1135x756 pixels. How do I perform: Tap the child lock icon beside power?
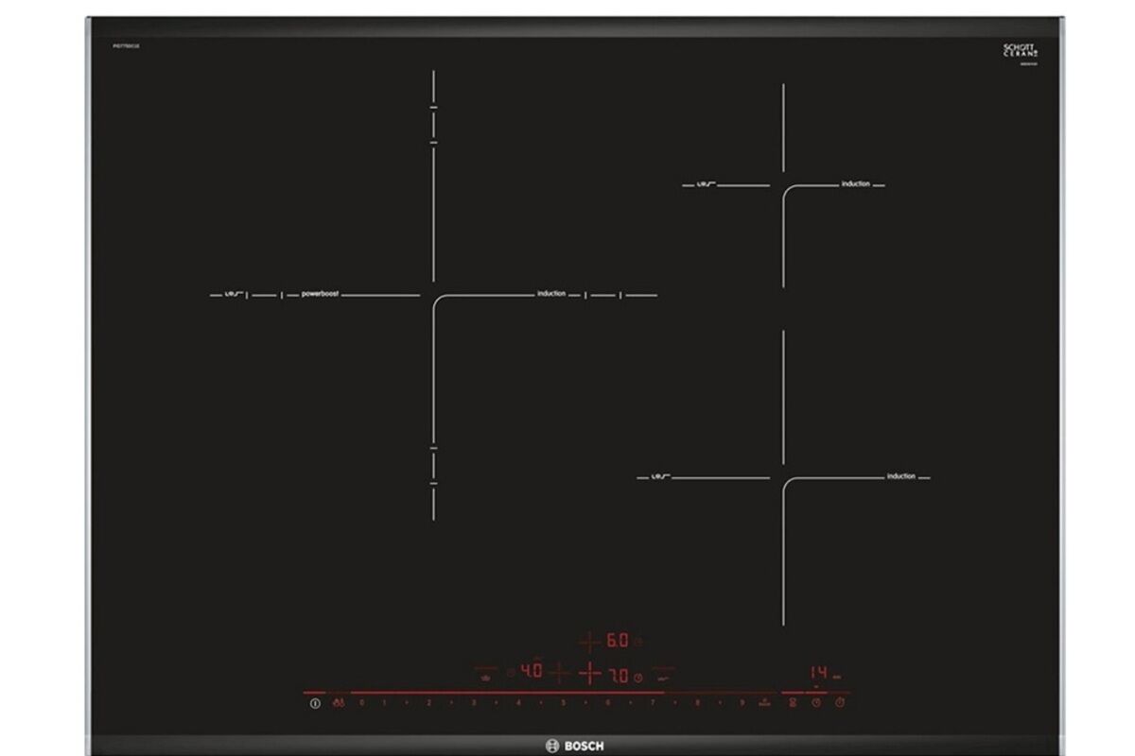pyautogui.click(x=339, y=703)
